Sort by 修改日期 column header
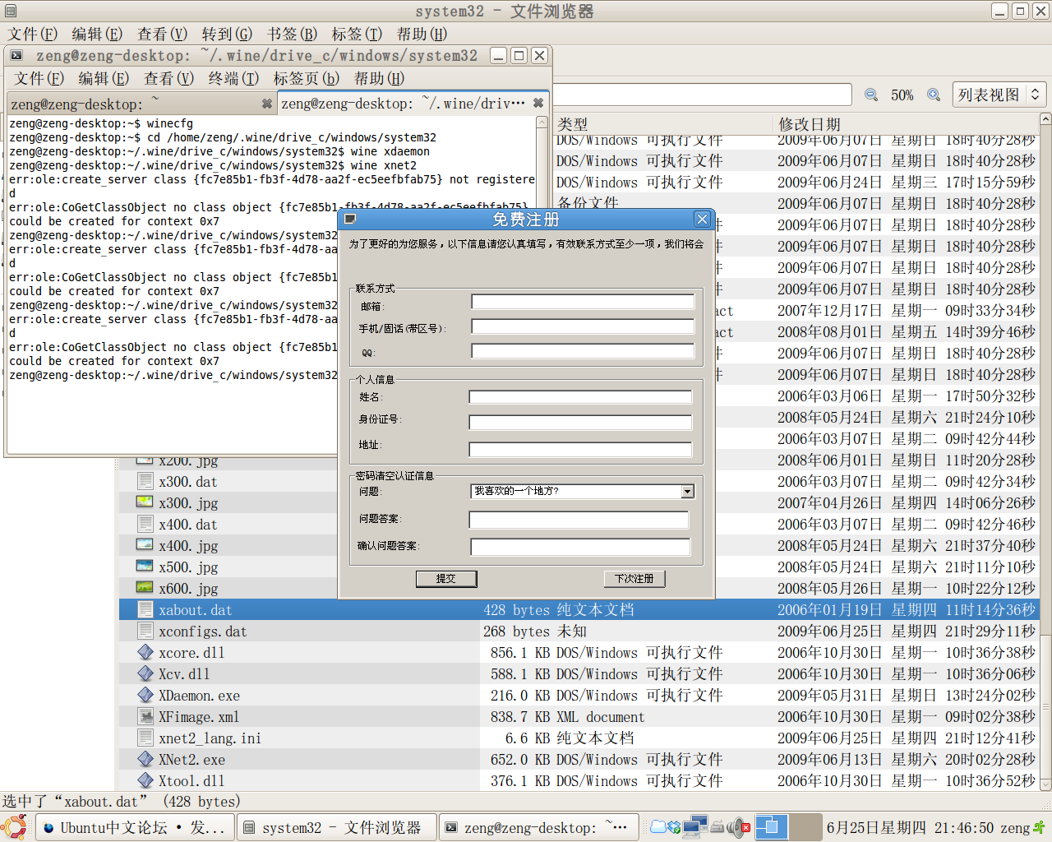The image size is (1052, 842). coord(905,124)
